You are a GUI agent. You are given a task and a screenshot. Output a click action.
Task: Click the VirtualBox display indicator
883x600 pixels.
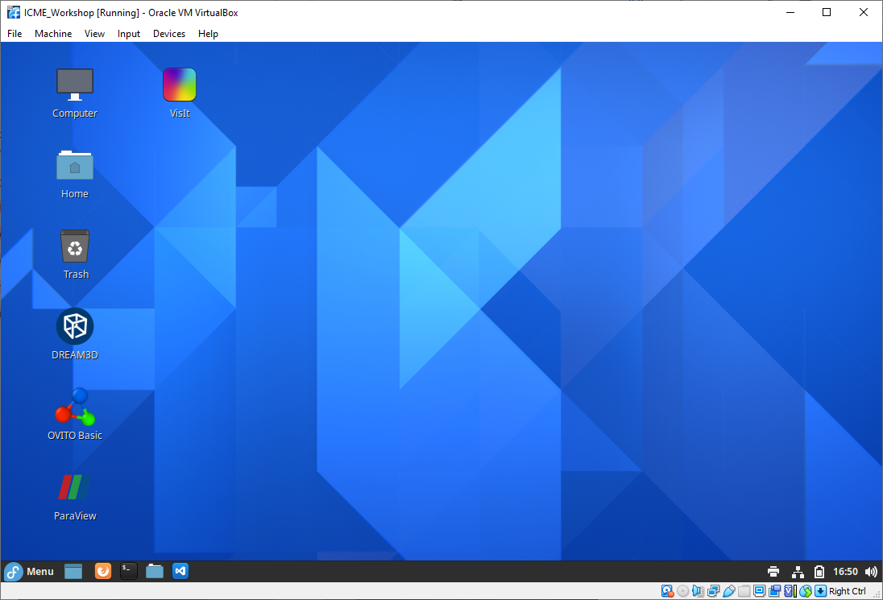[x=759, y=591]
